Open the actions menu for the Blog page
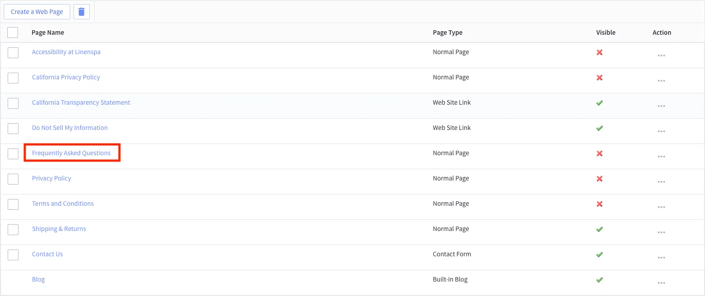 pyautogui.click(x=661, y=282)
